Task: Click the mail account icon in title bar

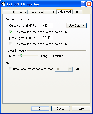Action: coord(3,4)
